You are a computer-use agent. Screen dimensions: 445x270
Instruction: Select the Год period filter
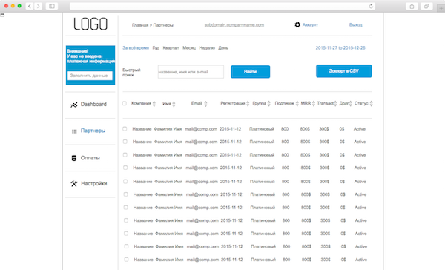(156, 48)
